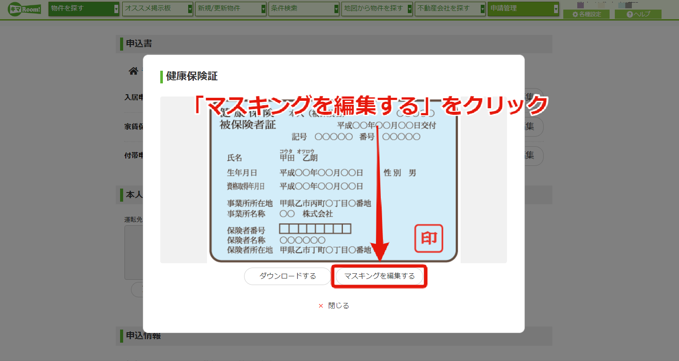Expand the オススメ掲示板 dropdown arrow

click(x=190, y=9)
